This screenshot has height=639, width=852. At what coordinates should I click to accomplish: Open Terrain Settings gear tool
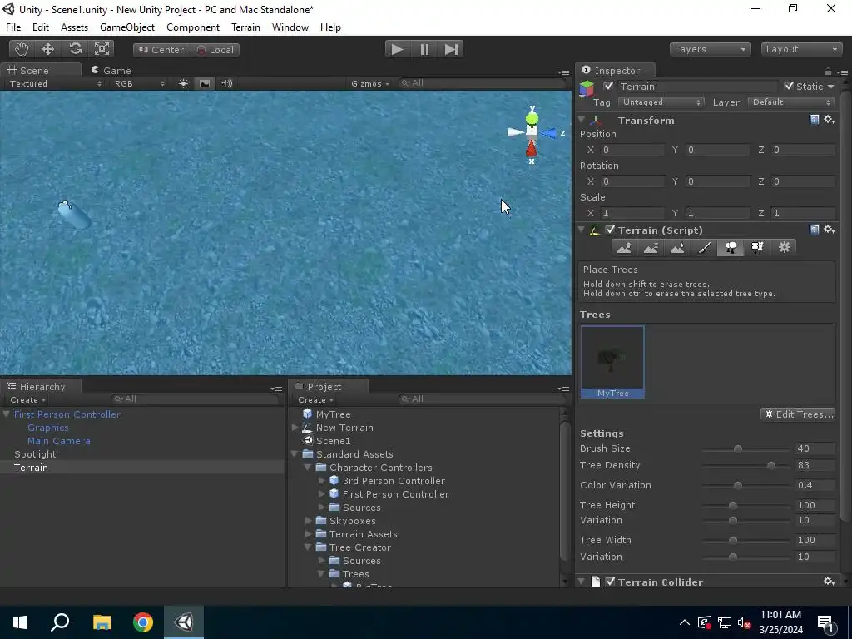[x=784, y=248]
